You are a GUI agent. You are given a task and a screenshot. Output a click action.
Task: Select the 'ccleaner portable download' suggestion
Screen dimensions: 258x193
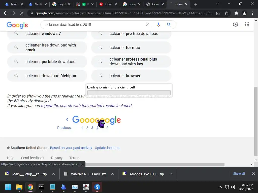tap(47, 62)
